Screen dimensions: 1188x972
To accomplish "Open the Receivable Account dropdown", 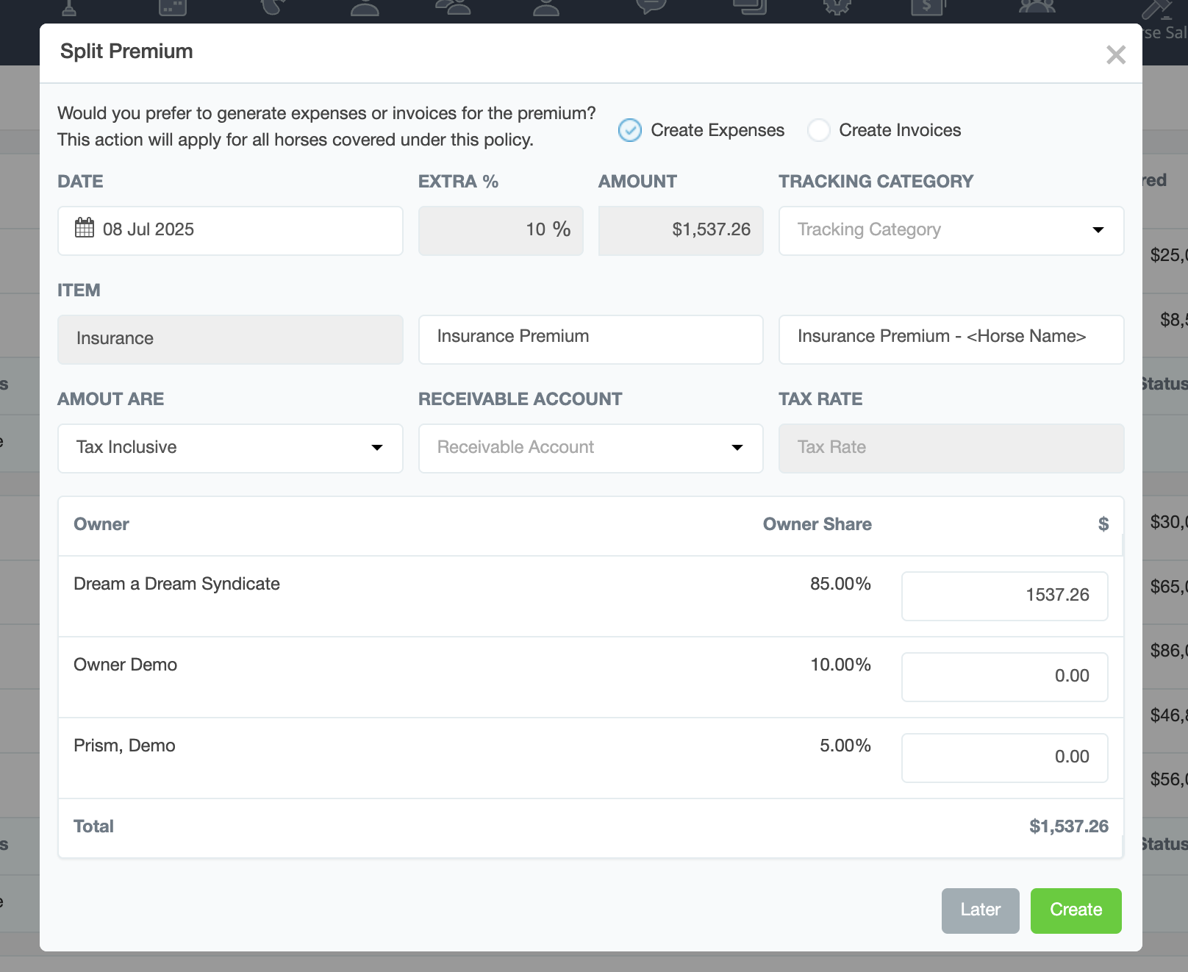I will [x=590, y=448].
